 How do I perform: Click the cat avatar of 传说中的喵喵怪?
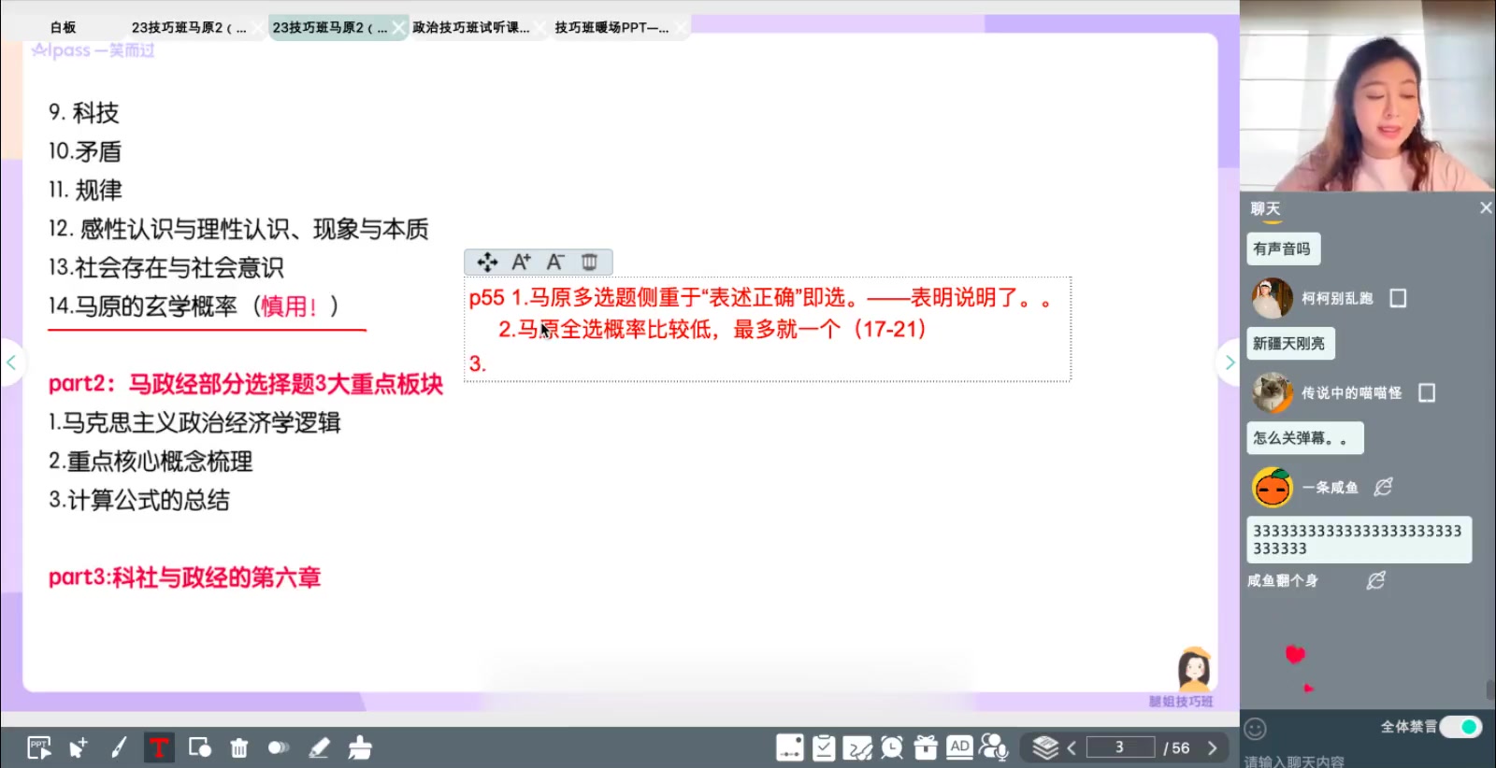click(1272, 392)
